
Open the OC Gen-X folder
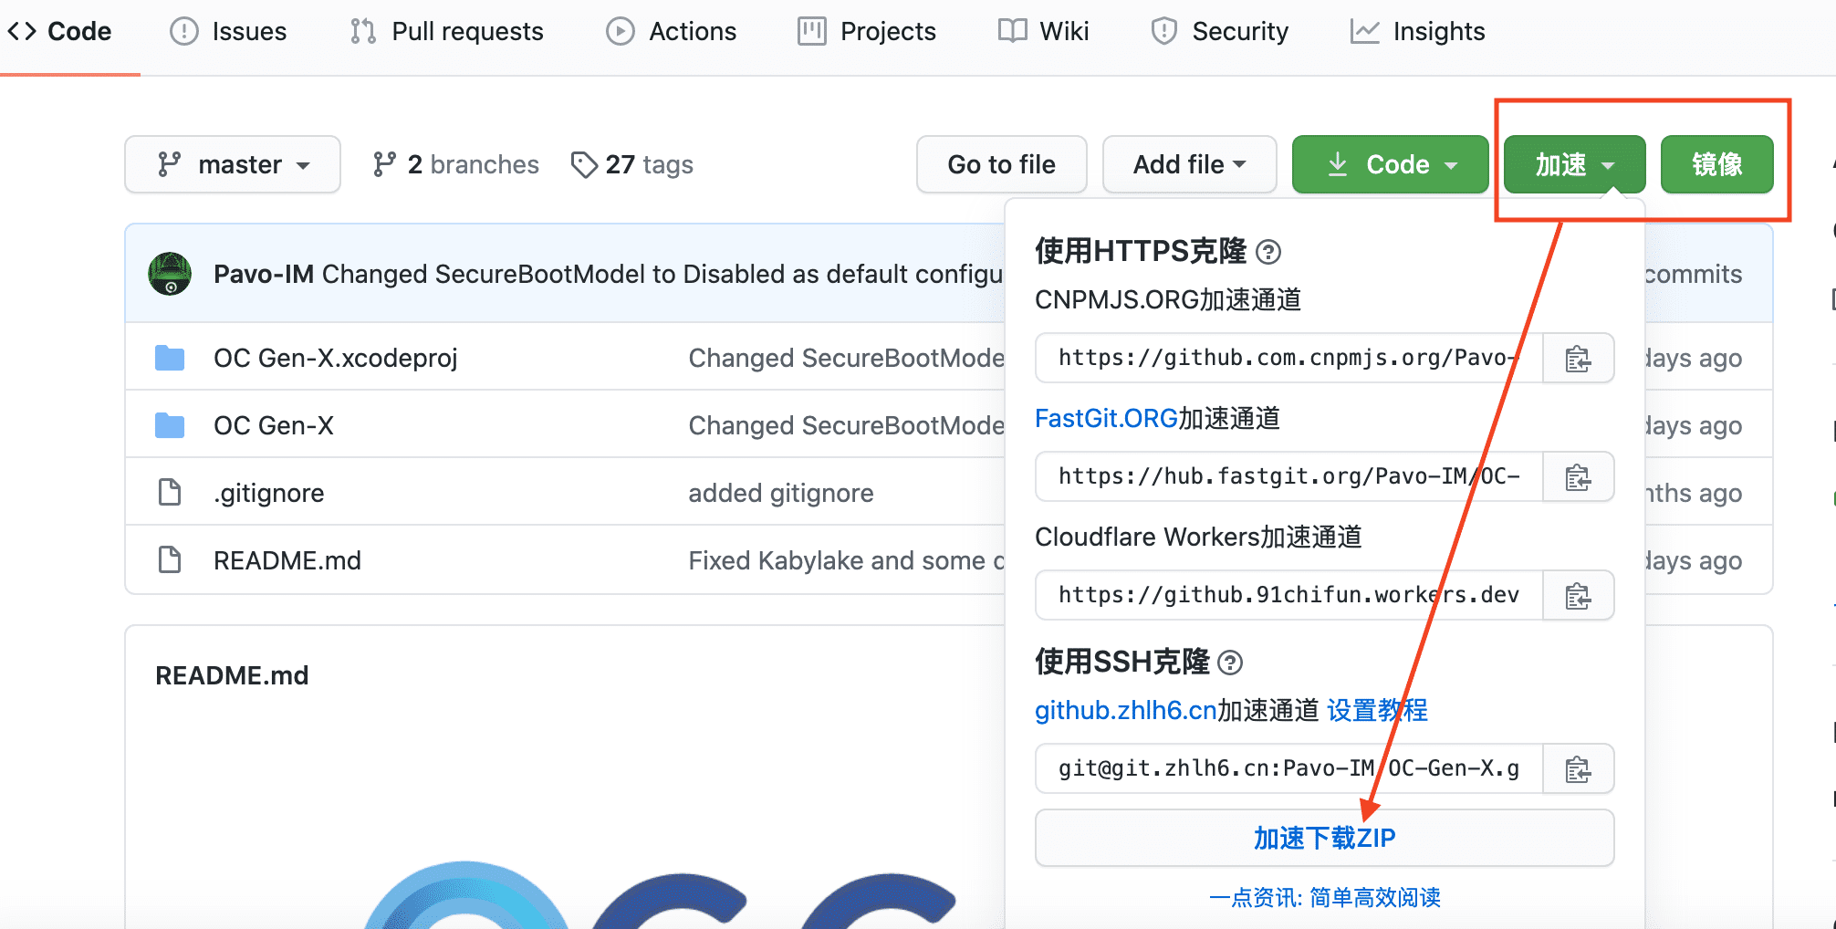tap(274, 425)
